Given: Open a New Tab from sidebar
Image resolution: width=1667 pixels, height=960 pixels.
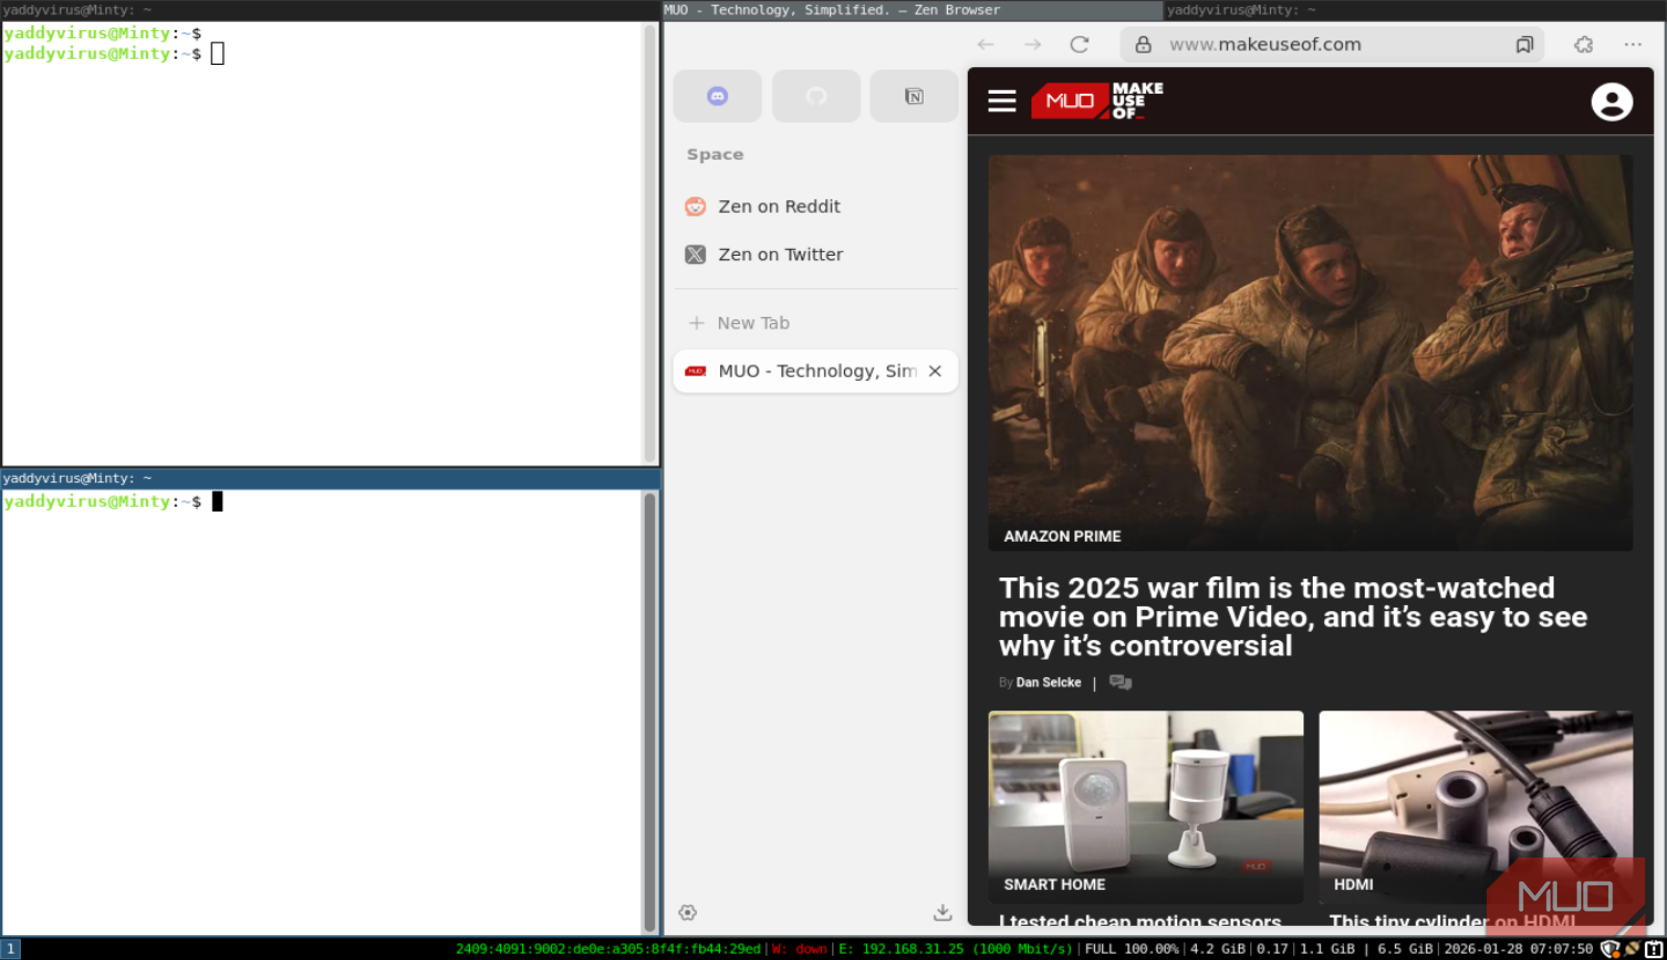Looking at the screenshot, I should point(816,323).
